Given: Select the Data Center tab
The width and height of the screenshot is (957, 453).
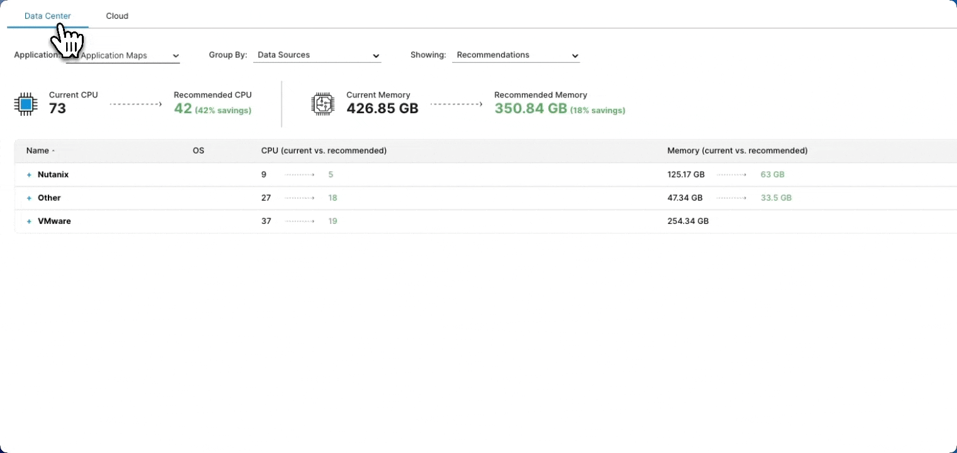Looking at the screenshot, I should click(x=47, y=16).
